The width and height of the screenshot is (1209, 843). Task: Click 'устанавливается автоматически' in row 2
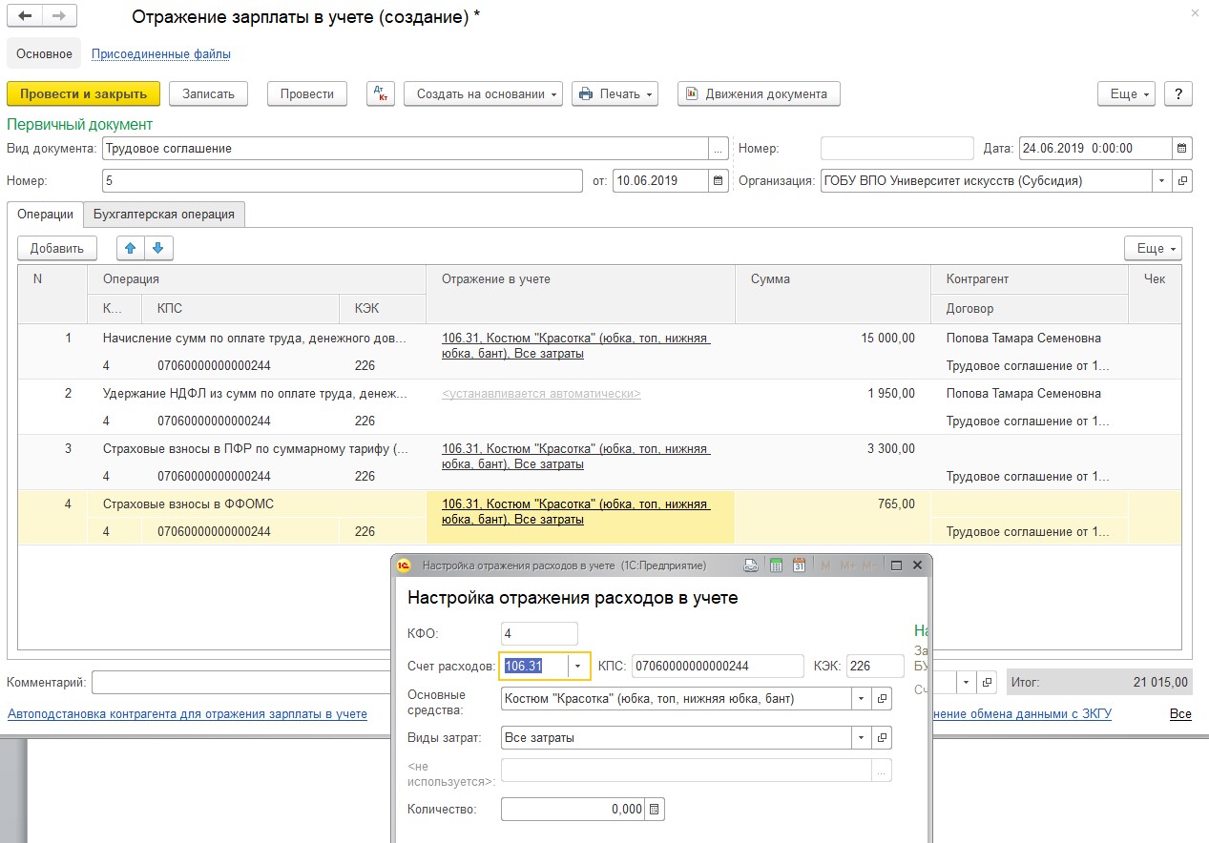(541, 393)
